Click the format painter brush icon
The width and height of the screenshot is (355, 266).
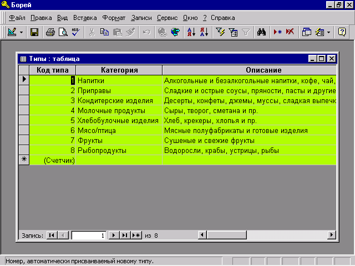point(130,32)
